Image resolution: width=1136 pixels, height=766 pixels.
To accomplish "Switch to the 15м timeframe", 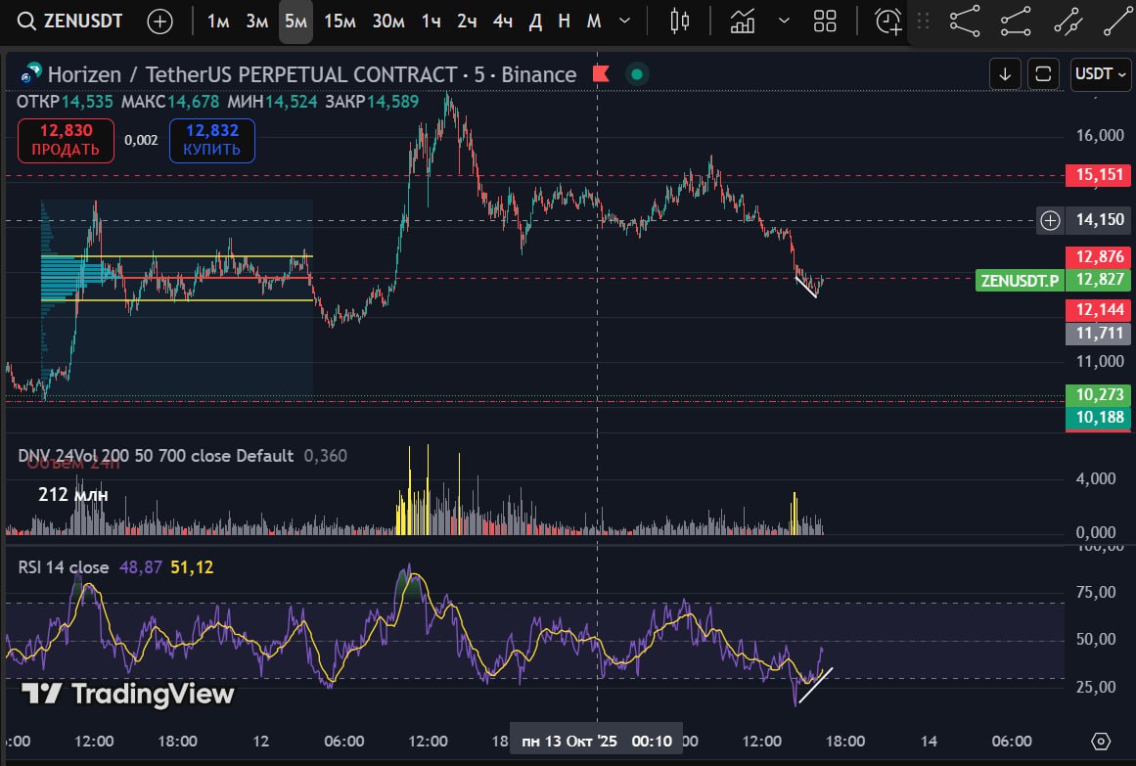I will pos(340,22).
